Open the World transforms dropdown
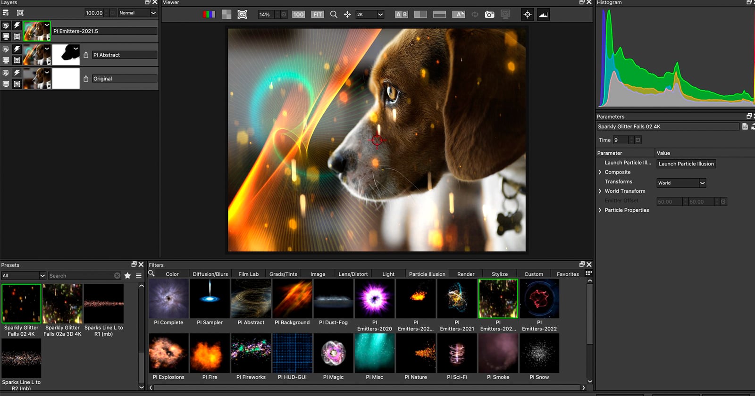 (x=681, y=183)
